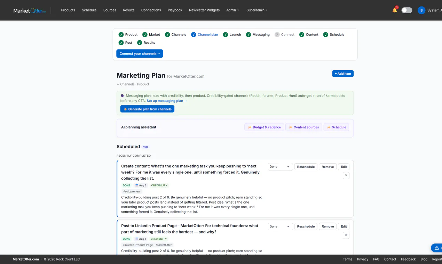
Task: Click the MarketOtter.com logo
Action: click(x=30, y=10)
